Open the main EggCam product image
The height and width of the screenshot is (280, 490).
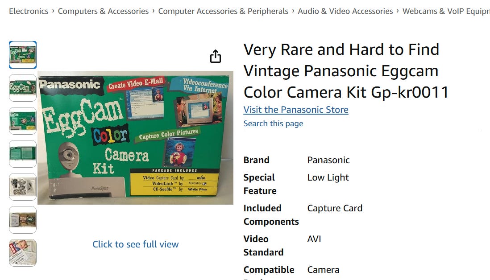[x=135, y=138]
